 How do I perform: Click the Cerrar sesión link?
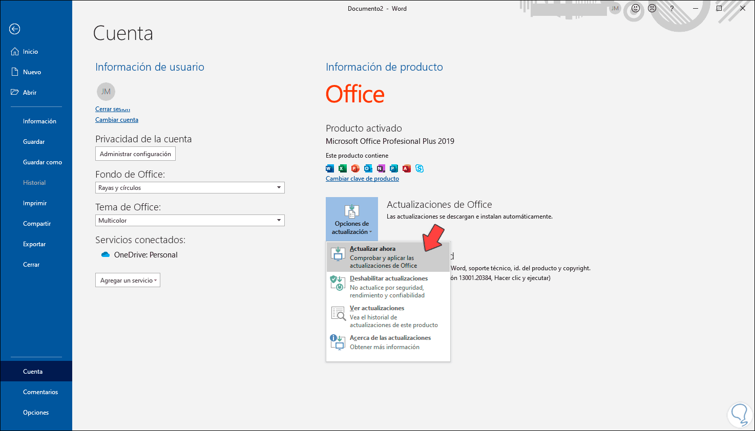pyautogui.click(x=113, y=109)
